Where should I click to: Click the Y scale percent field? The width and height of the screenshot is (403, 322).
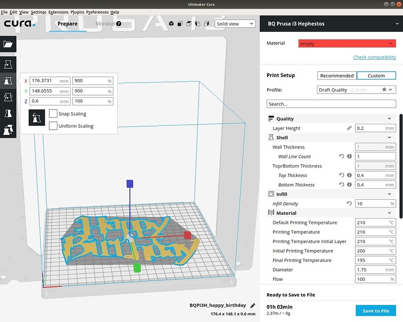click(x=93, y=91)
